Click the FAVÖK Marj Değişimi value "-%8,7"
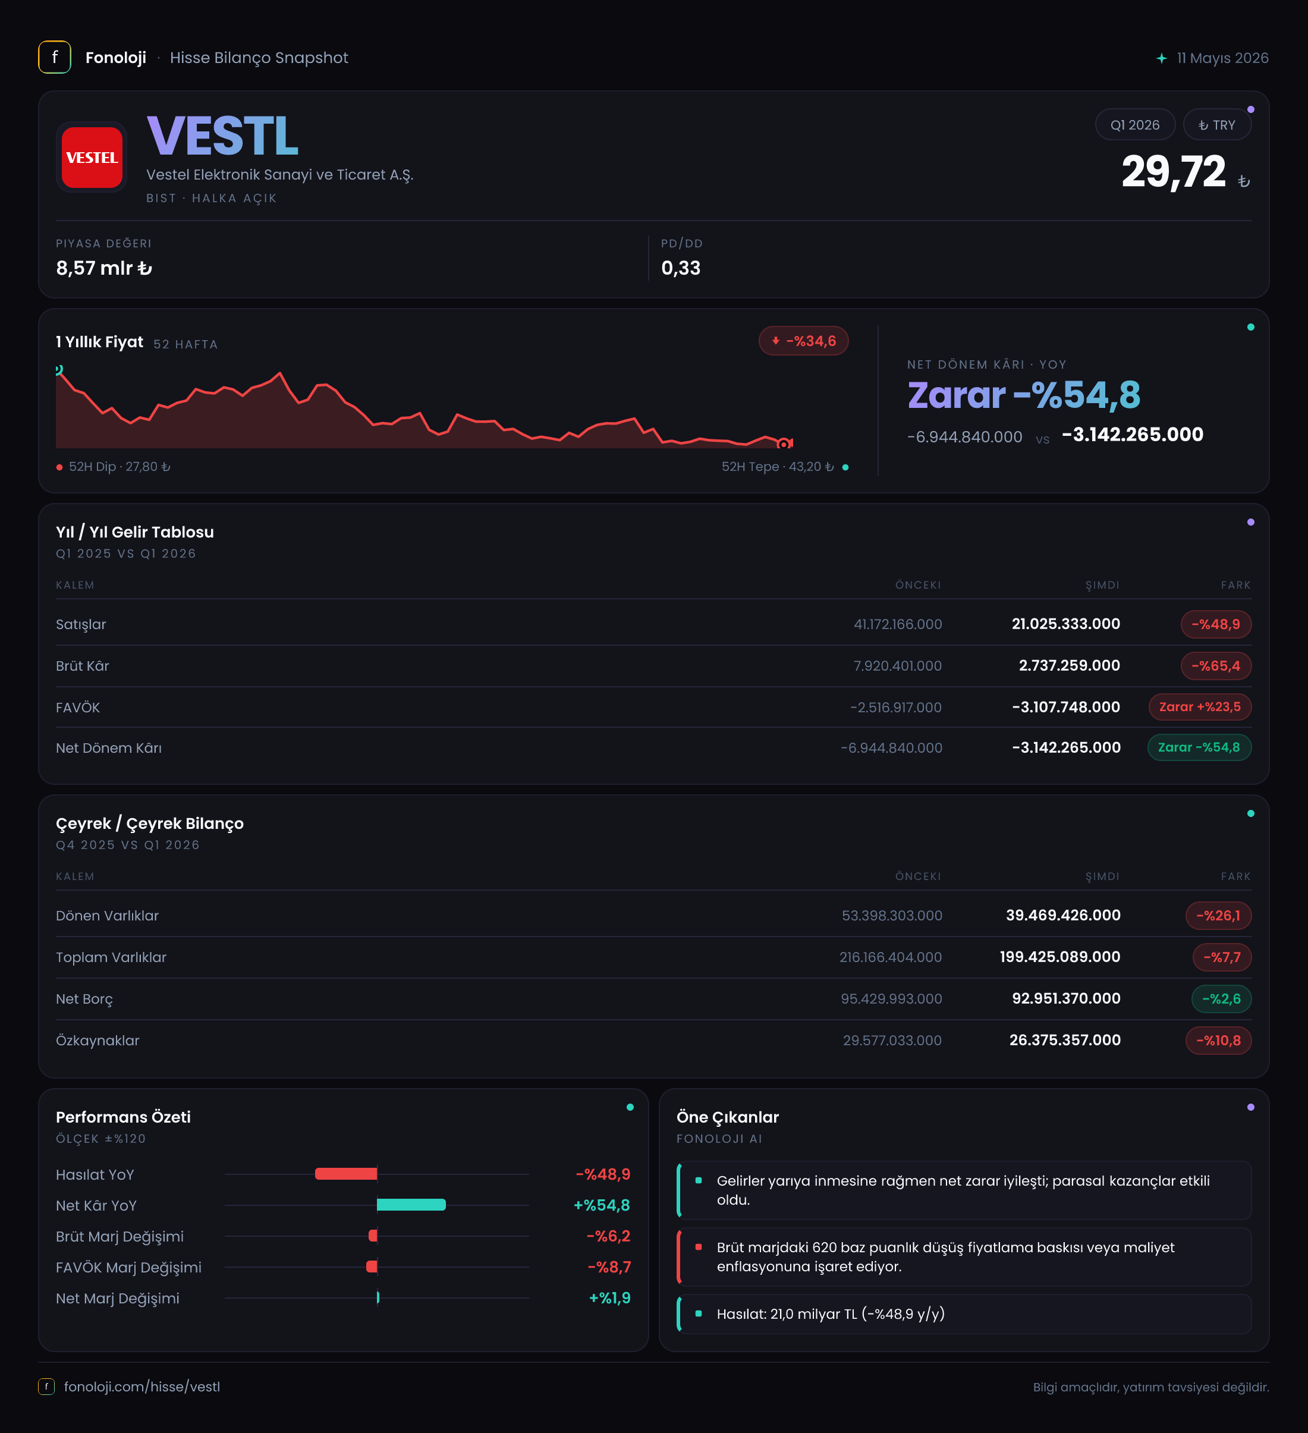The height and width of the screenshot is (1433, 1308). (x=609, y=1267)
